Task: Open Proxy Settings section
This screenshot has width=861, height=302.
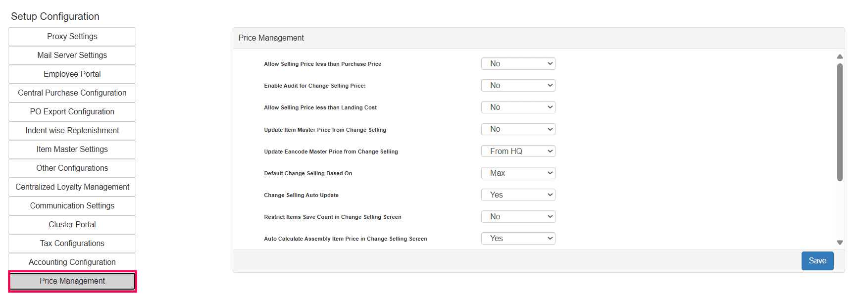Action: (x=72, y=37)
